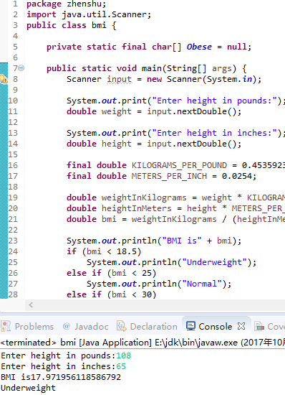Screen dimensions: 285x395
Task: Click the console input value 65
Action: click(x=121, y=366)
